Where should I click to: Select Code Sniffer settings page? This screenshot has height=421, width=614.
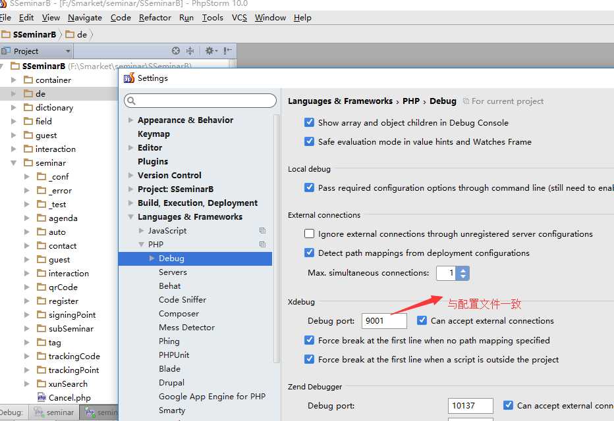pyautogui.click(x=182, y=299)
